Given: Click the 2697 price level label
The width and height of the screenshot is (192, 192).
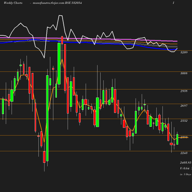Looking at the screenshot, I should (184, 106).
